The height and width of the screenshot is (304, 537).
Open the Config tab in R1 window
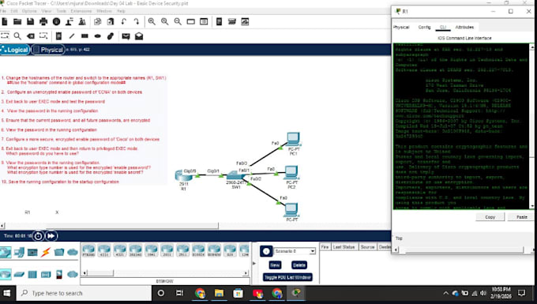(x=424, y=27)
